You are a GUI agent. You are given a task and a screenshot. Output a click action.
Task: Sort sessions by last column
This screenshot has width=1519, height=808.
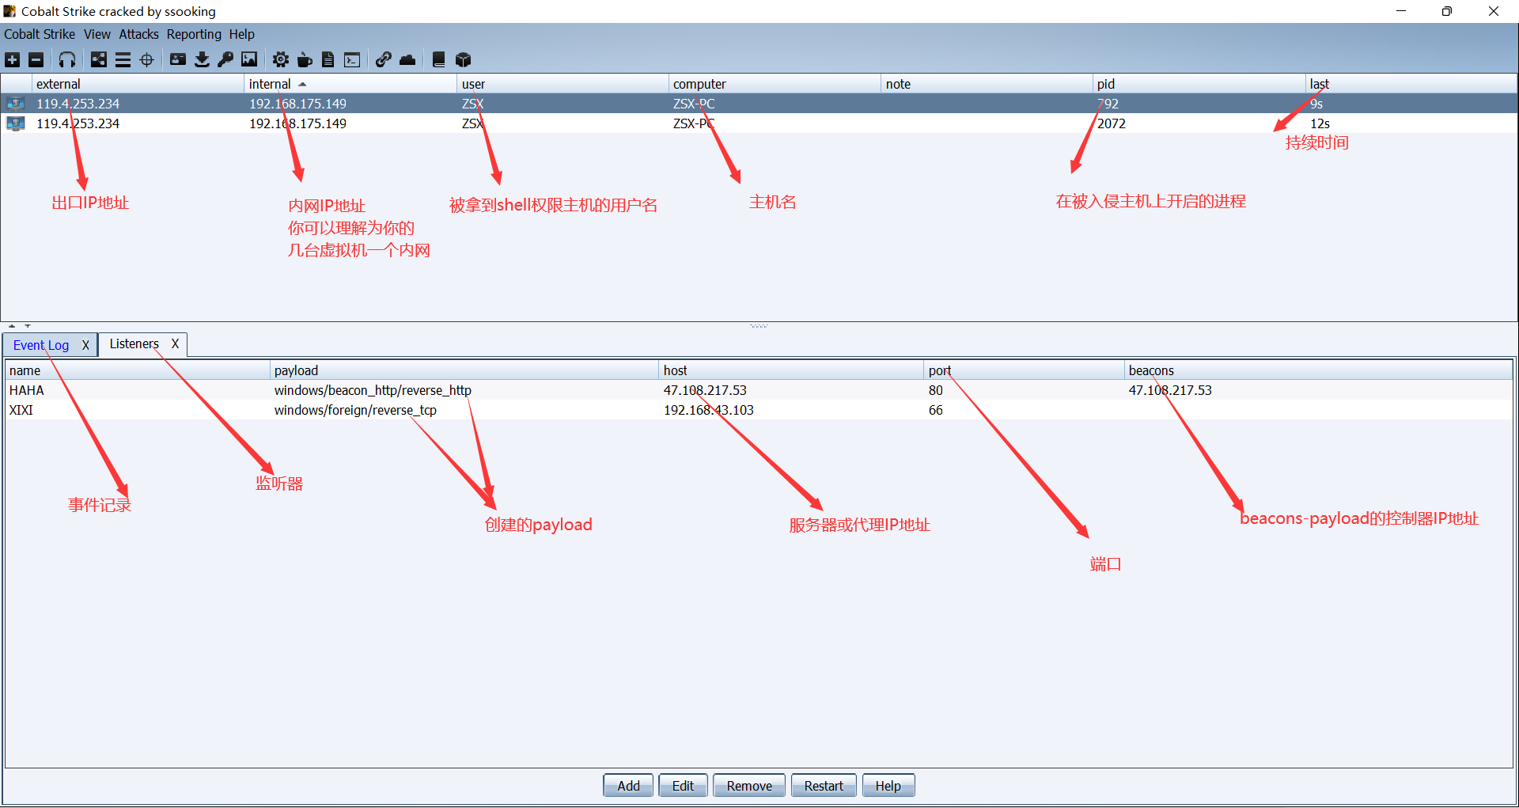pyautogui.click(x=1411, y=84)
